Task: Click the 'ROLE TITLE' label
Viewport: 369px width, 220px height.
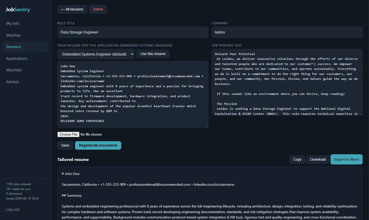Action: (x=66, y=23)
